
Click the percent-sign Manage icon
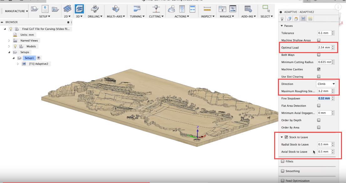[x=233, y=9]
